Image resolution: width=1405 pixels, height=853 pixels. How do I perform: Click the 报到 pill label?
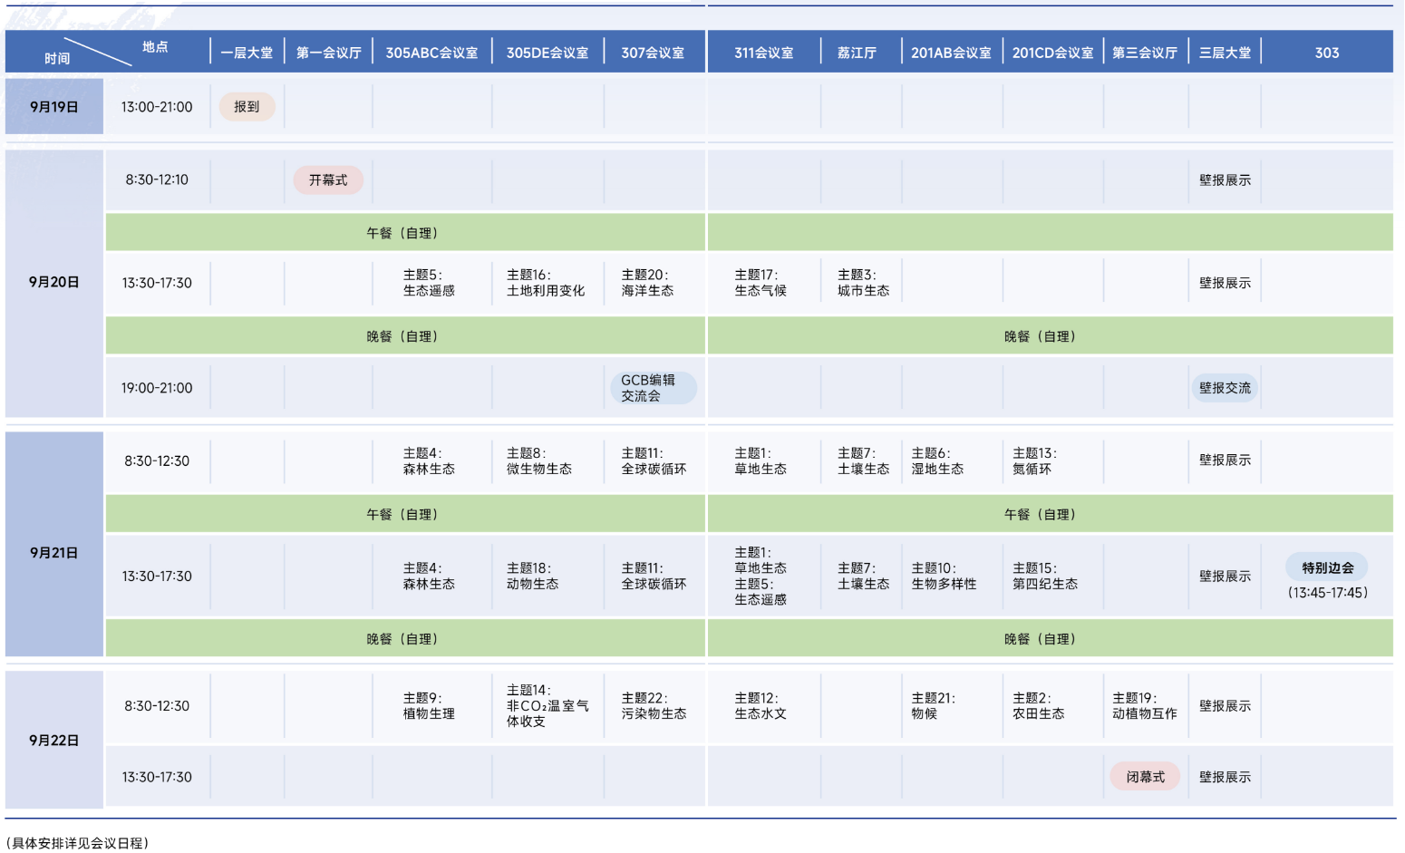pos(247,106)
